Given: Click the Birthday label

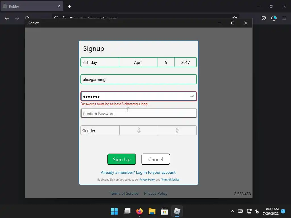Looking at the screenshot, I should pyautogui.click(x=90, y=62).
